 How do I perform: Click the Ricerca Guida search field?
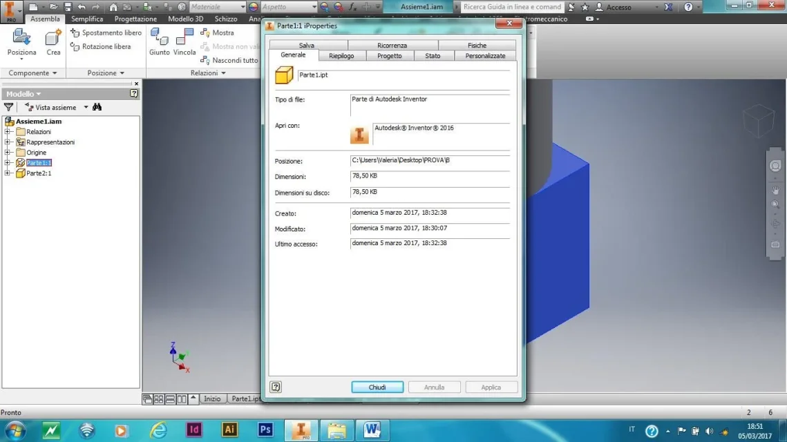click(511, 7)
